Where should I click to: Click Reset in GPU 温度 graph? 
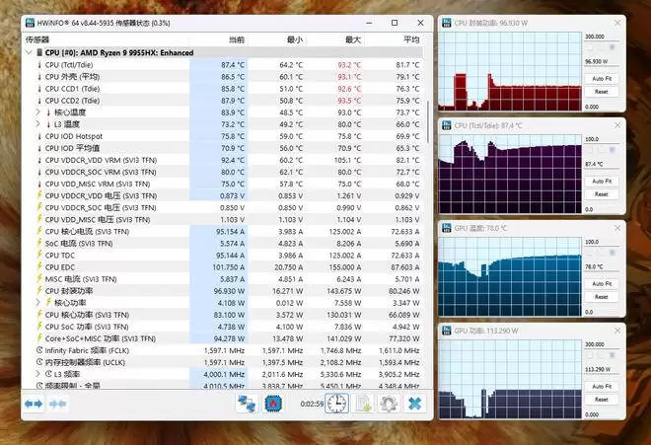pos(602,297)
